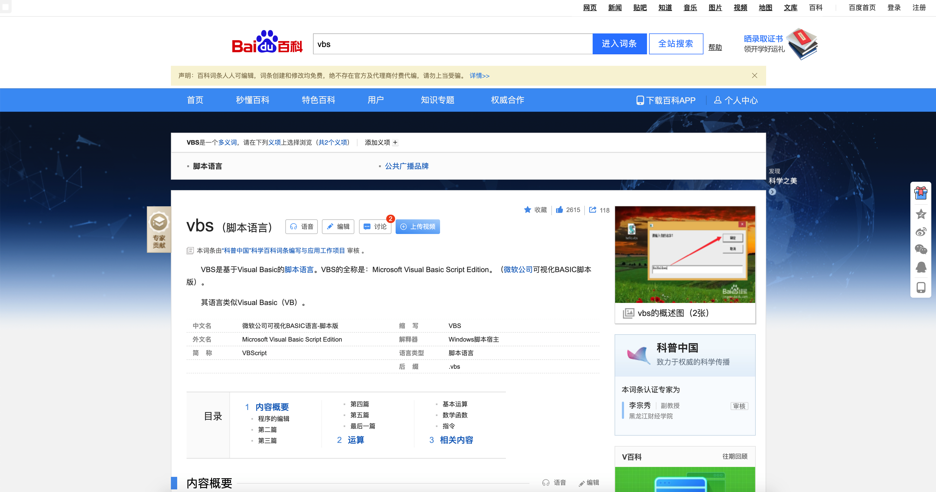
Task: Click the 进入词条 button
Action: point(620,44)
